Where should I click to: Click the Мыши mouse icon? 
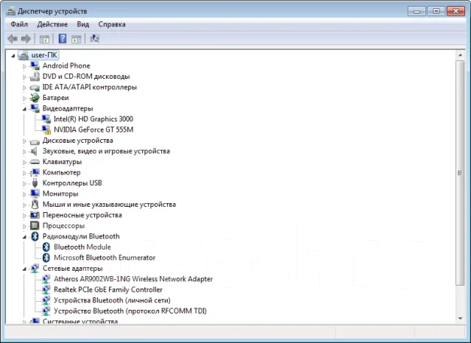point(35,204)
